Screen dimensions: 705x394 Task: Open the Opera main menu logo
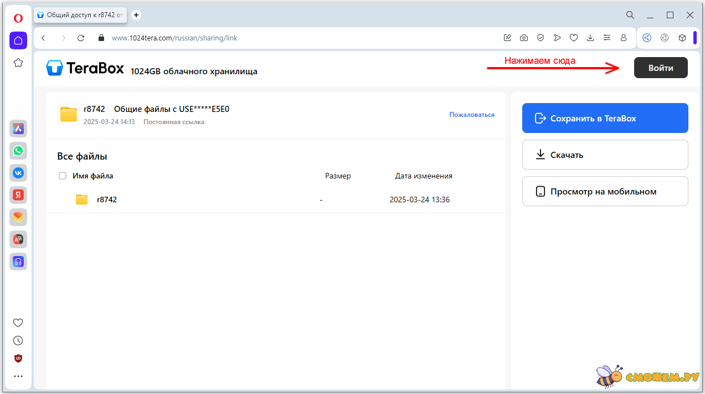click(18, 18)
